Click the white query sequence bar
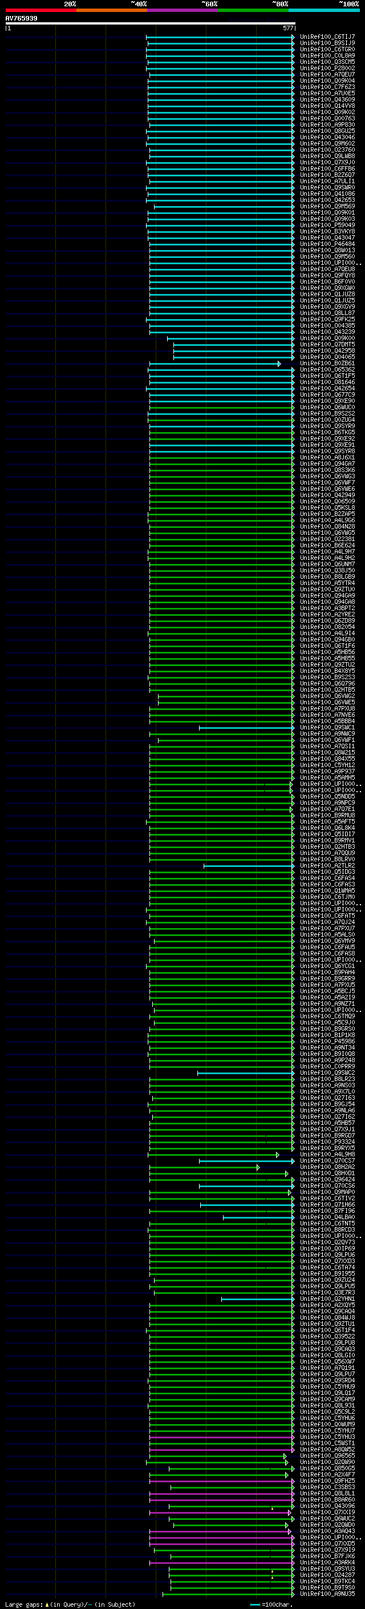Screen dimensions: 365x1609 tap(151, 24)
